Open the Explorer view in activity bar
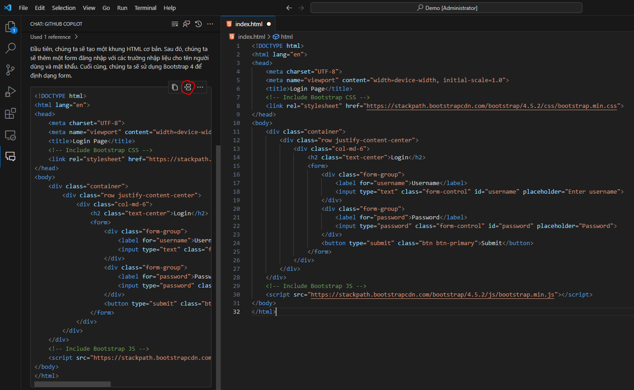The width and height of the screenshot is (634, 390). pos(10,27)
